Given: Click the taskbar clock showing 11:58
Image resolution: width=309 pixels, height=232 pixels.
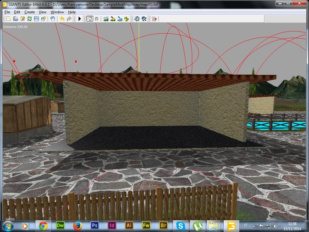Looking at the screenshot, I should [x=293, y=225].
